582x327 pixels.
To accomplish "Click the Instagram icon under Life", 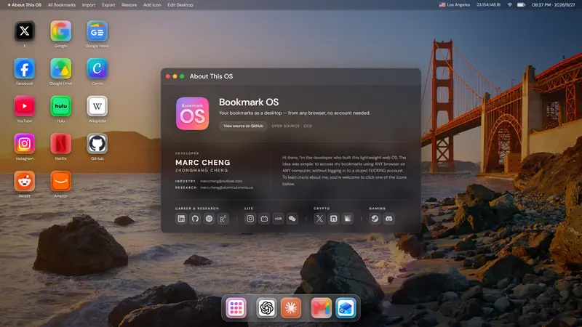I will [250, 219].
